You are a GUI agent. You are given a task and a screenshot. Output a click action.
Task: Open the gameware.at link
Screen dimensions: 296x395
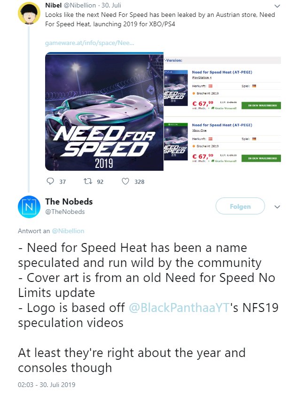coord(90,43)
